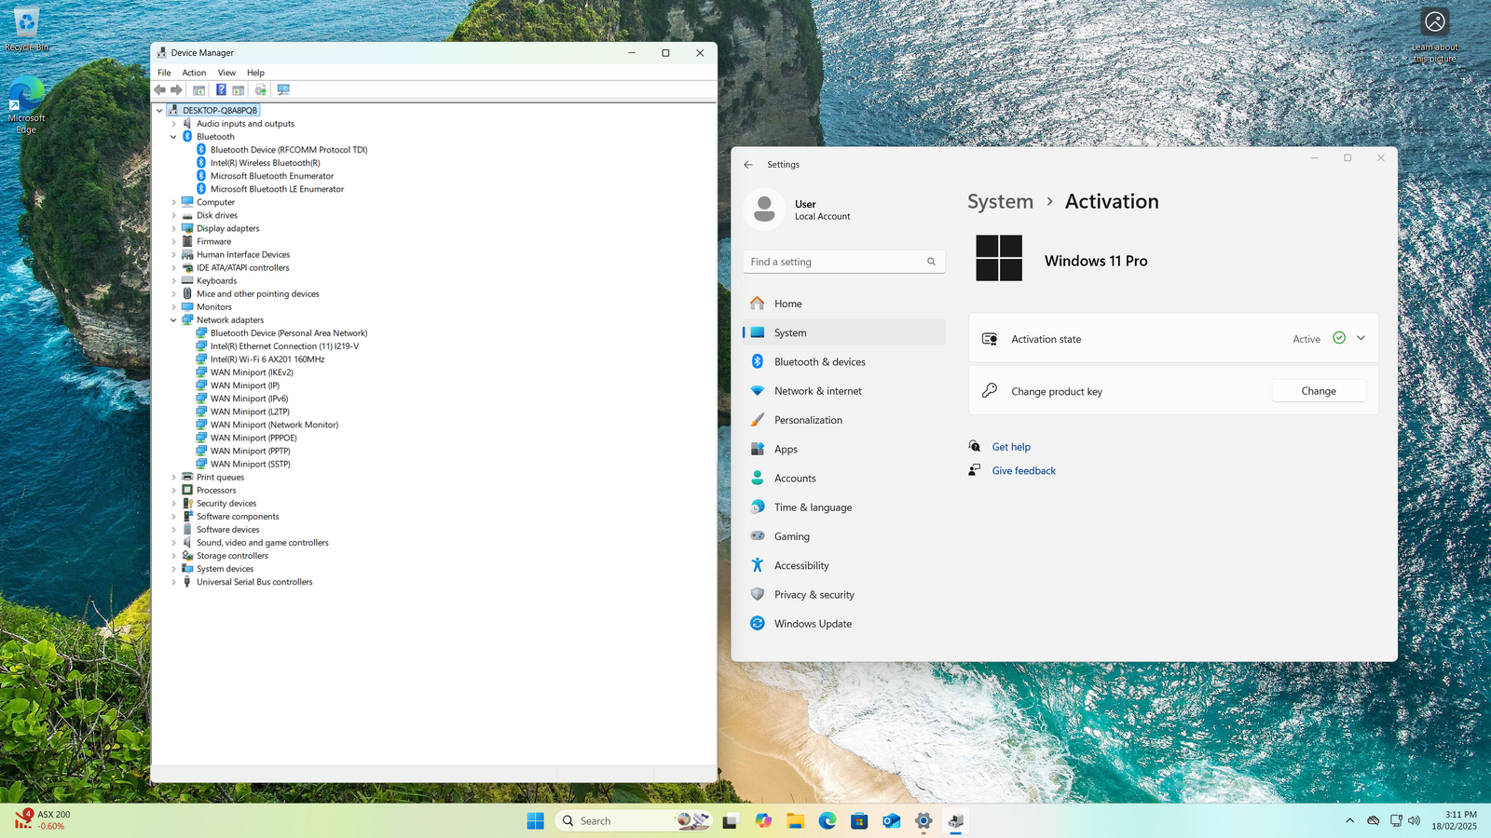Expand the Display adapters category
This screenshot has height=838, width=1491.
coord(173,228)
